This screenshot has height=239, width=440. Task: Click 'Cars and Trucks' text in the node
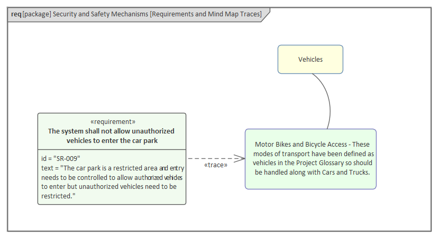345,172
